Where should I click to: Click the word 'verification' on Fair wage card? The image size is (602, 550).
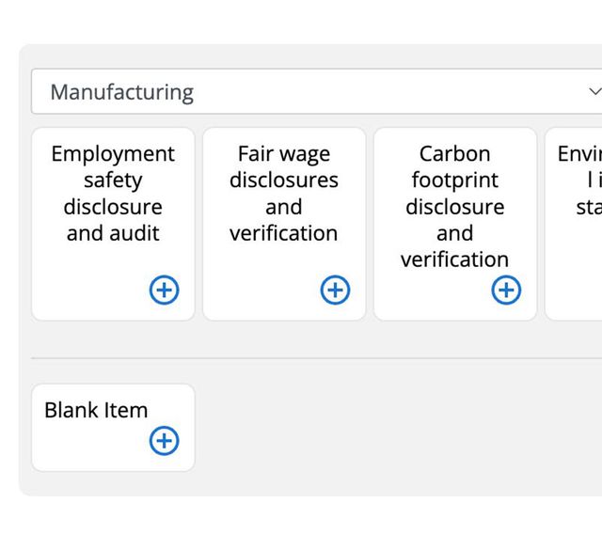click(x=284, y=233)
